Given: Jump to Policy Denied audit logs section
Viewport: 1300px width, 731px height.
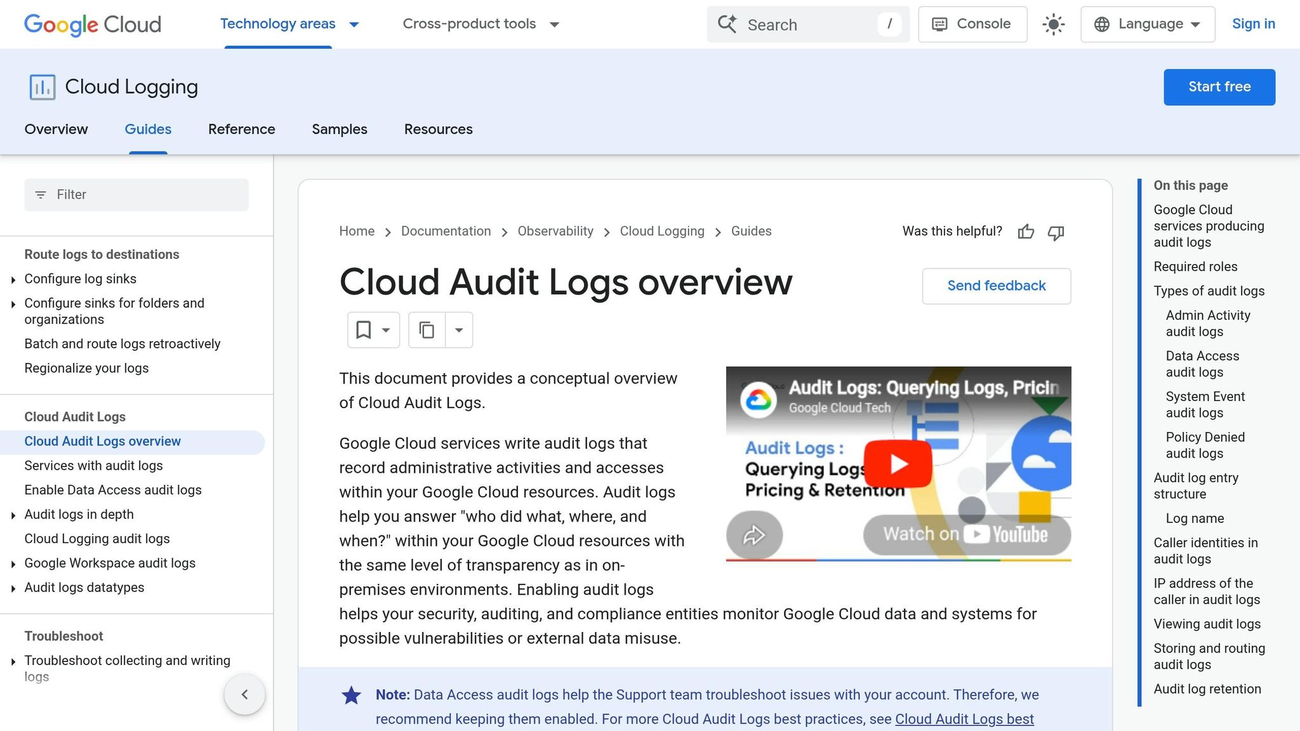Looking at the screenshot, I should (1205, 445).
